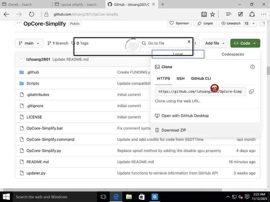Open File Explorer from taskbar
This screenshot has height=202, width=270.
[x=129, y=197]
